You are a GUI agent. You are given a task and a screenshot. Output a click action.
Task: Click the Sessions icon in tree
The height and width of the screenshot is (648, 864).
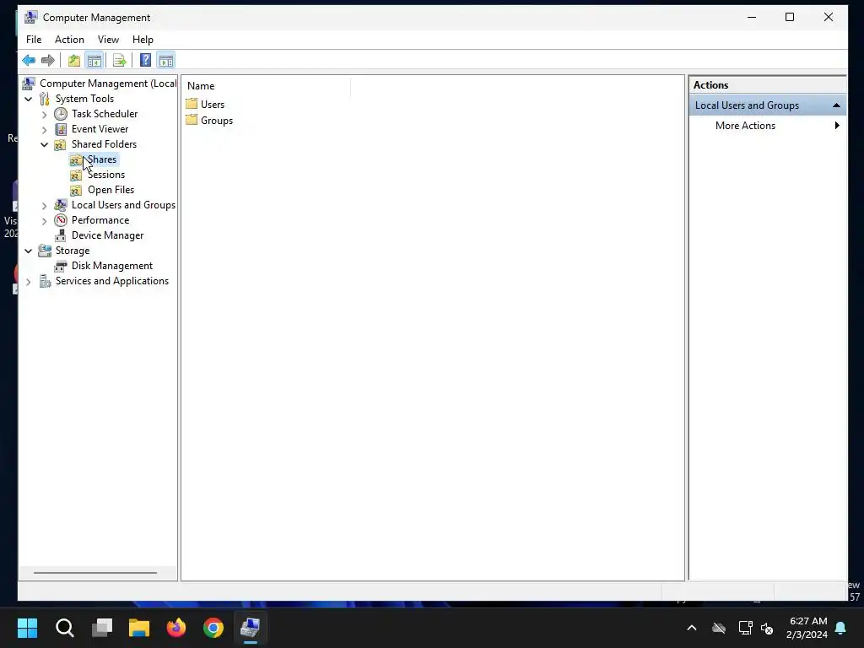point(76,175)
